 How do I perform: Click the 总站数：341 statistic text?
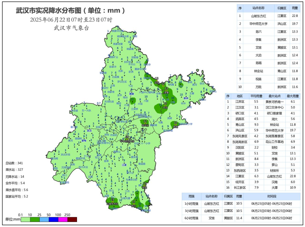click(x=14, y=163)
